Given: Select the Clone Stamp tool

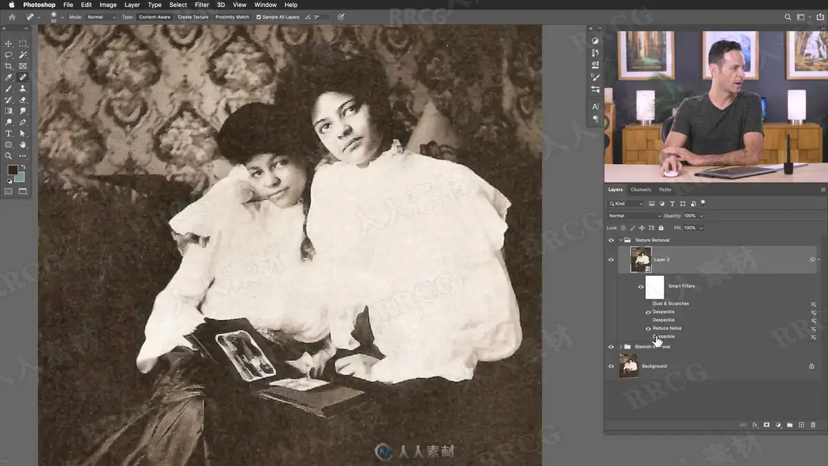Looking at the screenshot, I should 23,88.
